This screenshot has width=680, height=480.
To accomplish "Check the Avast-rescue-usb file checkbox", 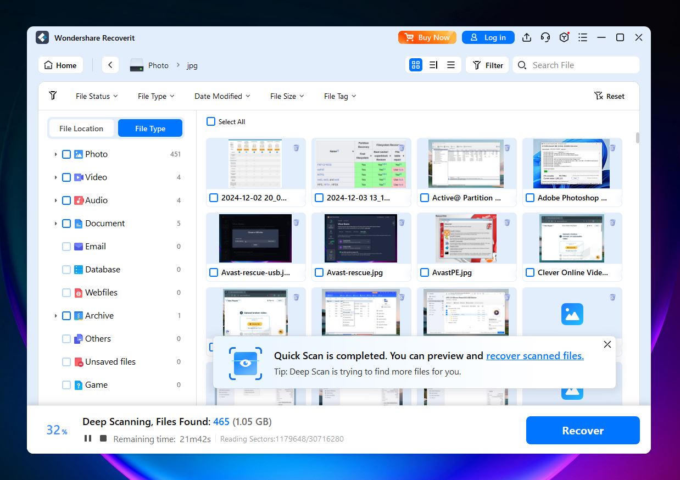I will click(x=213, y=272).
